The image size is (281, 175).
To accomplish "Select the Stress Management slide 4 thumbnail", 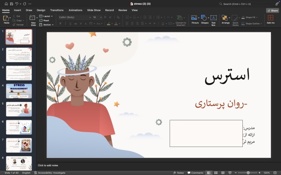I will point(19,91).
